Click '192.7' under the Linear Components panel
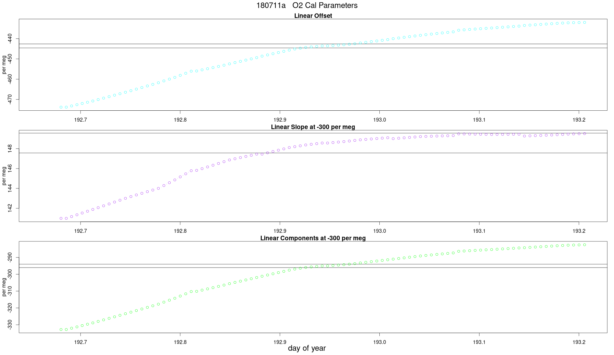 pyautogui.click(x=80, y=342)
